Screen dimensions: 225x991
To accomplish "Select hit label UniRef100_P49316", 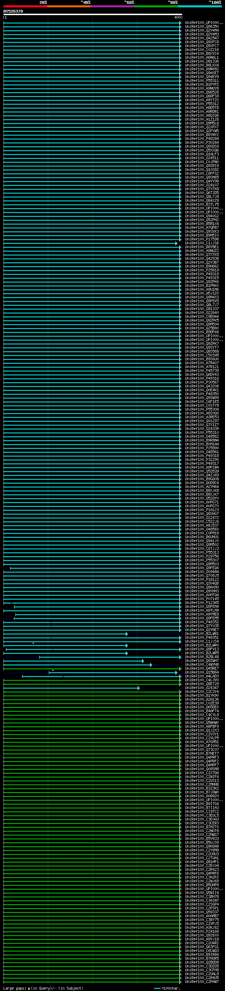I will click(x=202, y=379).
